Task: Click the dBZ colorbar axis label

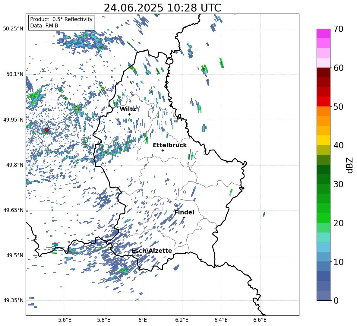Action: pos(350,165)
